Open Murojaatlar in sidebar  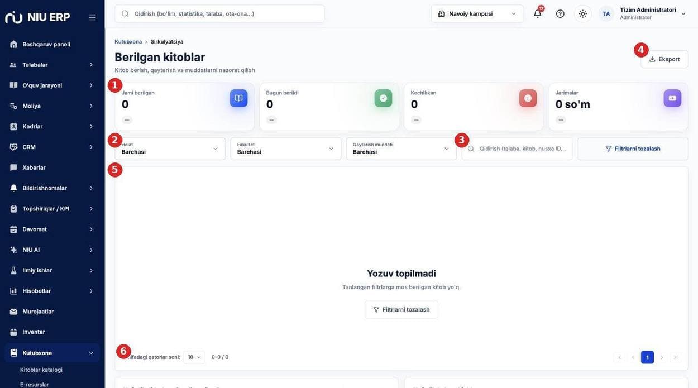[52, 312]
